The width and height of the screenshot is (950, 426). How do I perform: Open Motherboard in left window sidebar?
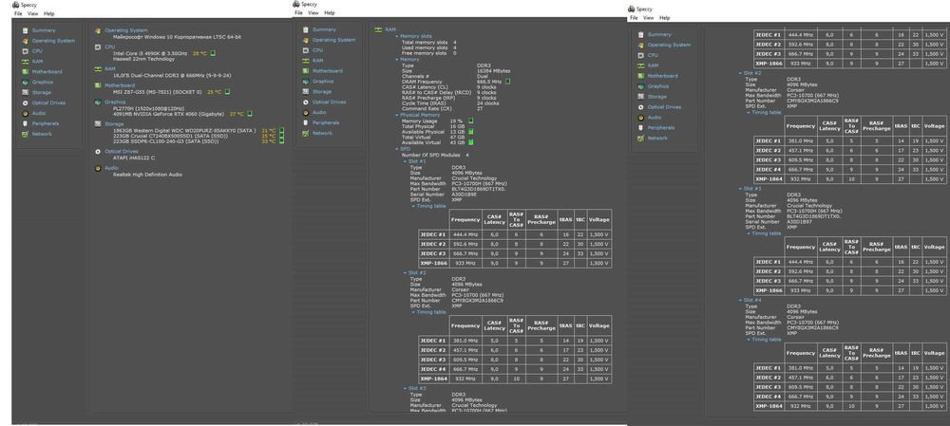coord(47,71)
